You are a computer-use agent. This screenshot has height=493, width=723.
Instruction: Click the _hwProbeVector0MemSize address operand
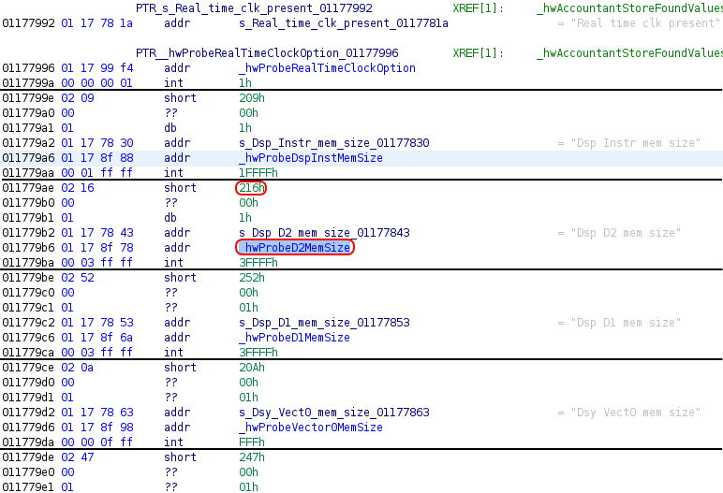click(x=311, y=428)
